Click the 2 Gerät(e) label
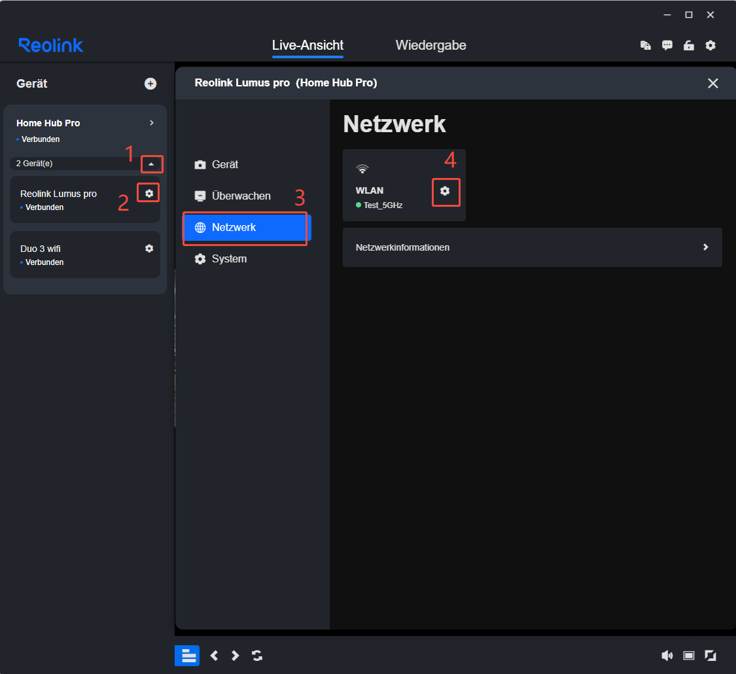This screenshot has height=674, width=736. [34, 164]
